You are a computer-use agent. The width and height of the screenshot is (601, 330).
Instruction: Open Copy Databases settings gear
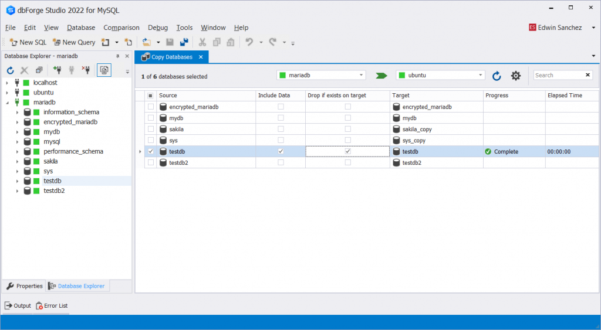(x=516, y=76)
